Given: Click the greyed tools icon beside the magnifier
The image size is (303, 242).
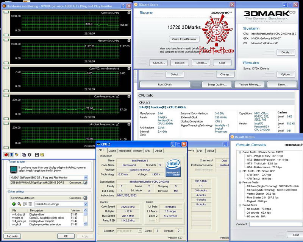Looking at the screenshot, I should click(25, 204).
